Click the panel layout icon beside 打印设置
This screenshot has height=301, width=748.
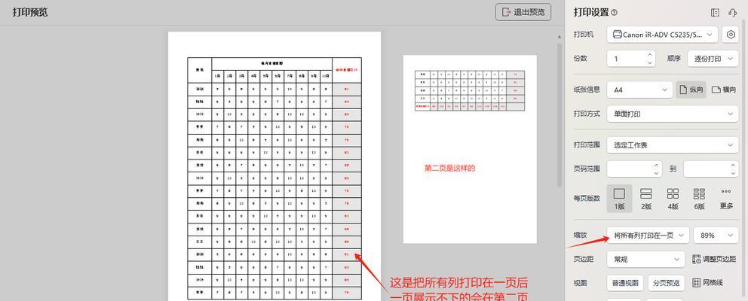click(x=715, y=12)
